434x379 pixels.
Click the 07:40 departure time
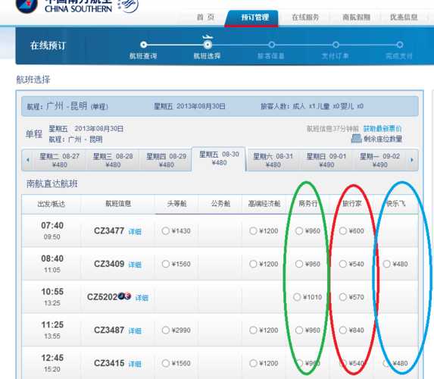pos(52,226)
